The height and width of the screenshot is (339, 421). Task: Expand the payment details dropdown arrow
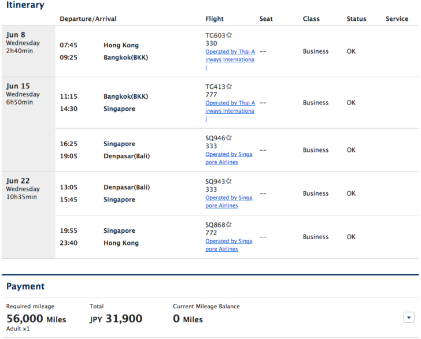[x=409, y=318]
